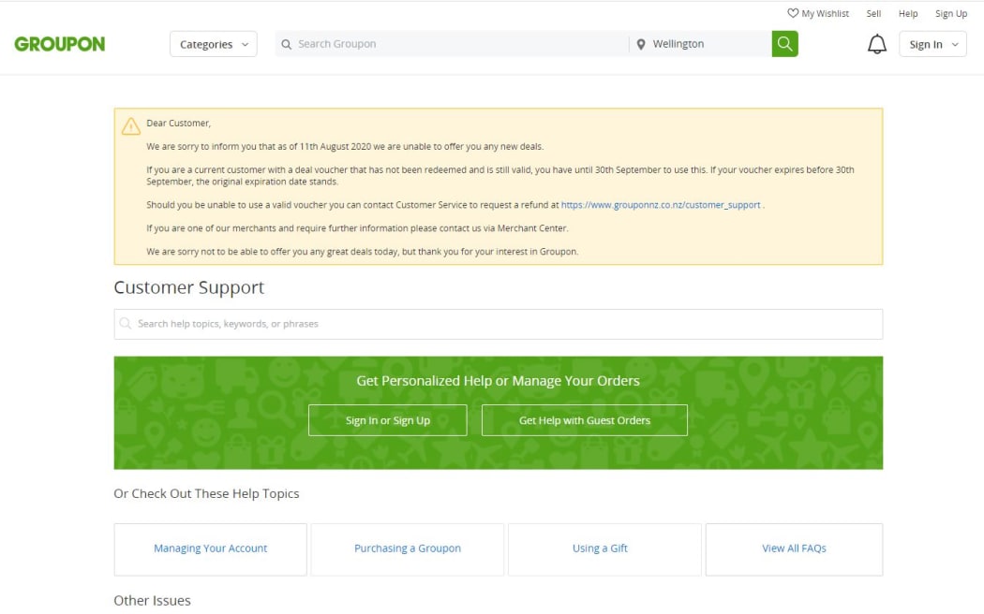Click the magnifier icon in the Search Groupon field

click(286, 45)
